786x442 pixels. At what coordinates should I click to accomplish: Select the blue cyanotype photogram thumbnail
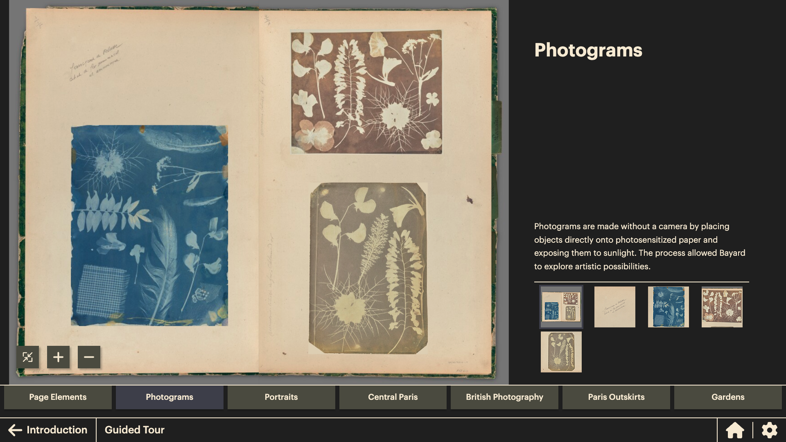[x=669, y=307]
